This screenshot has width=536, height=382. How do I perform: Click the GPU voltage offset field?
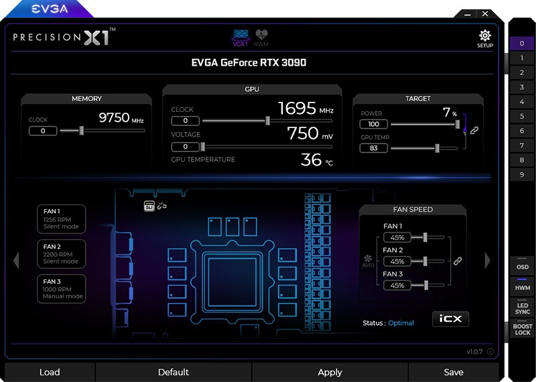click(186, 147)
